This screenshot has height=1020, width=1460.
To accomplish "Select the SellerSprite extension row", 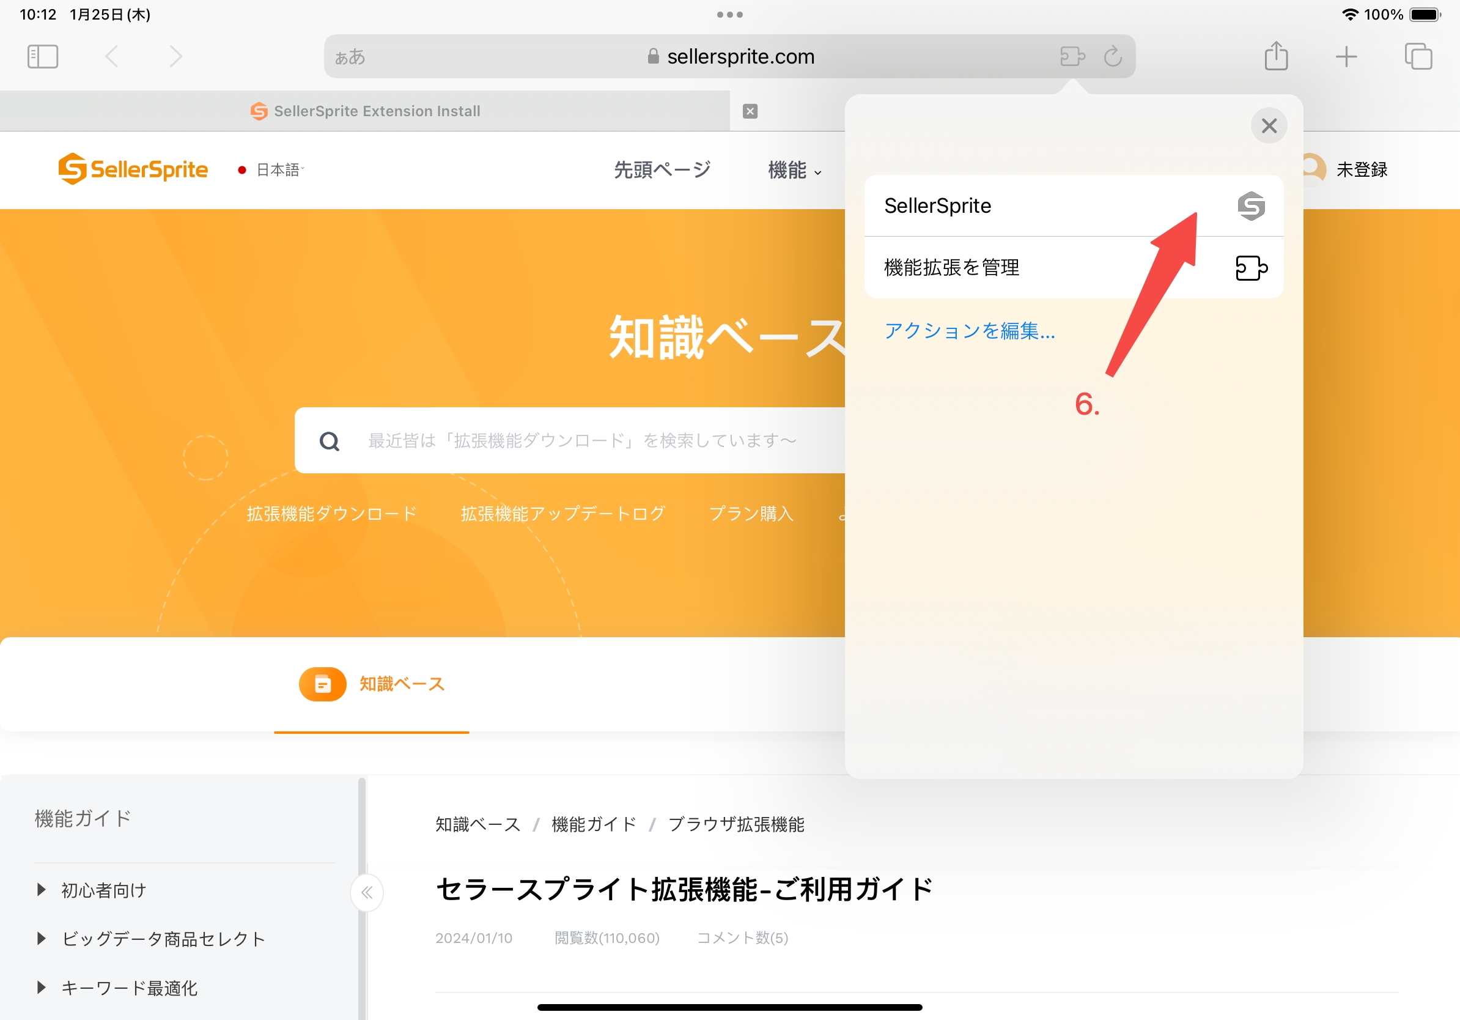I will (x=1074, y=205).
